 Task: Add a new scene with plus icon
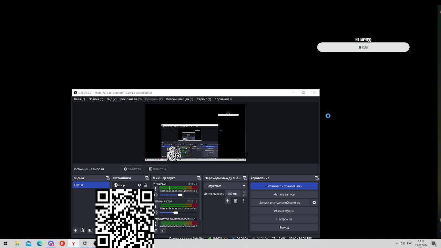coord(75,230)
